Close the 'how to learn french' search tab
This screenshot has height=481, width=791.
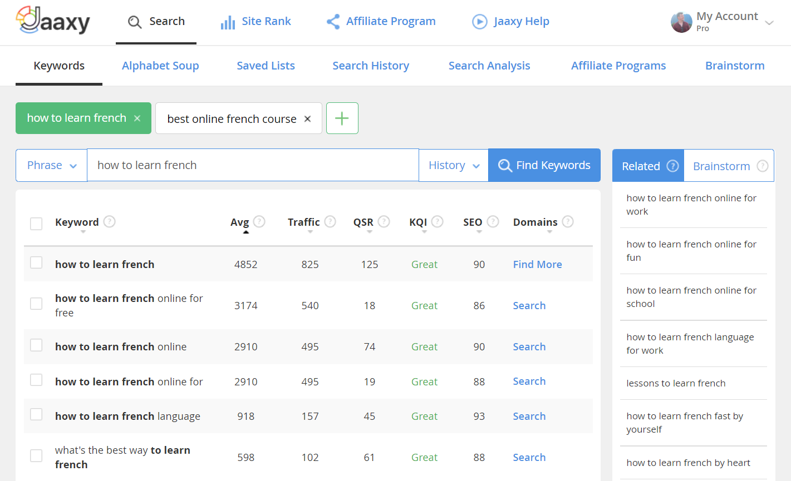click(x=137, y=118)
